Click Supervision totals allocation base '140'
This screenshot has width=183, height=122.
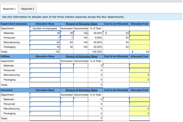(x=45, y=52)
